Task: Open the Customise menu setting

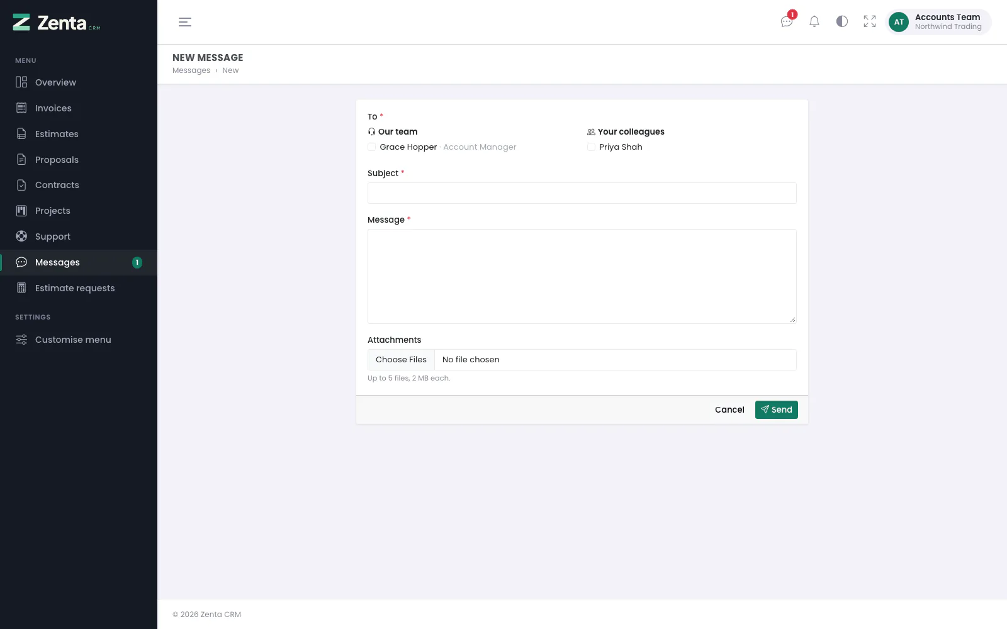Action: tap(79, 340)
